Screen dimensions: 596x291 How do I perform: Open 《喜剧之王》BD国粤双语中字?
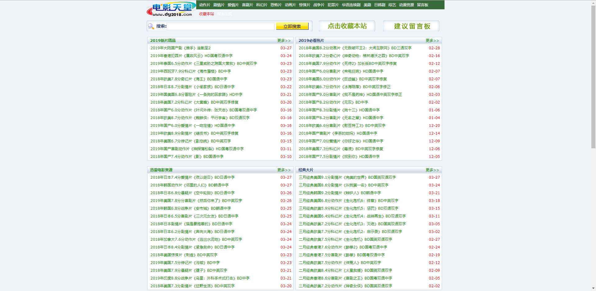pyautogui.click(x=345, y=278)
